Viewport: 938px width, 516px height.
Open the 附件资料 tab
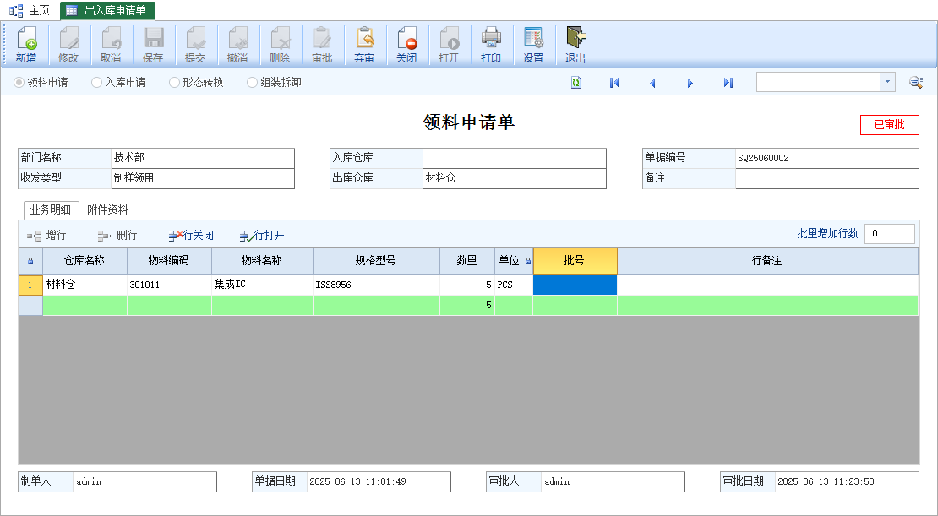point(107,210)
